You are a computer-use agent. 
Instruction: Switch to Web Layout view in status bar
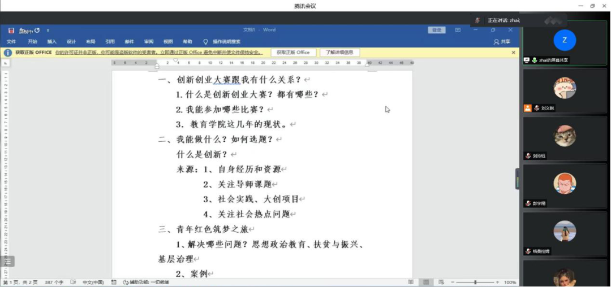tap(440, 282)
